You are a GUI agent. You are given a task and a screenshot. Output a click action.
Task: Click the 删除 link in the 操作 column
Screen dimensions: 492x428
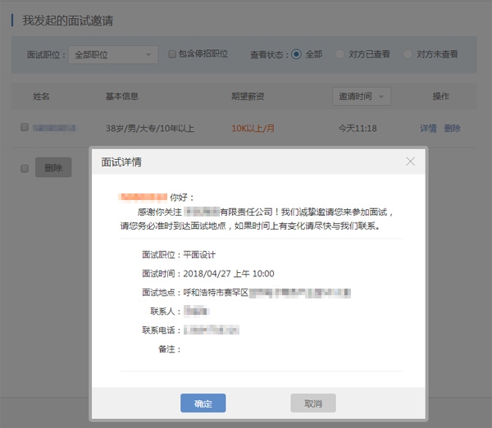pyautogui.click(x=452, y=129)
